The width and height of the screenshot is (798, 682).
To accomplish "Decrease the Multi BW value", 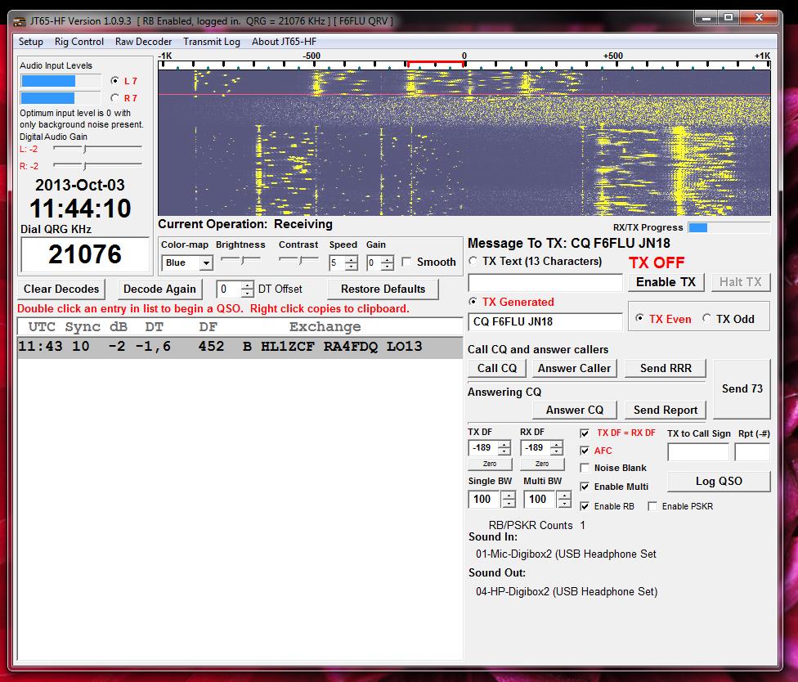I will (564, 504).
